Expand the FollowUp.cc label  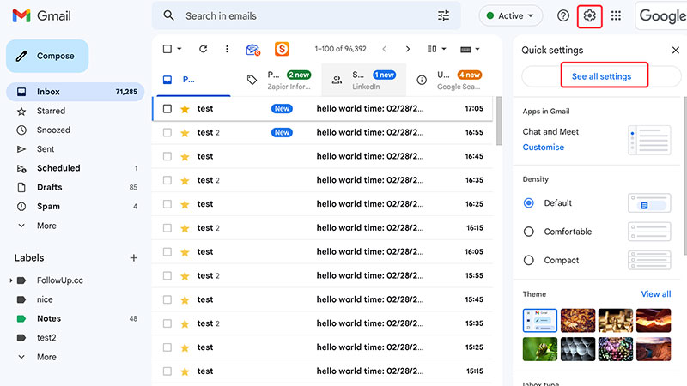click(x=11, y=280)
